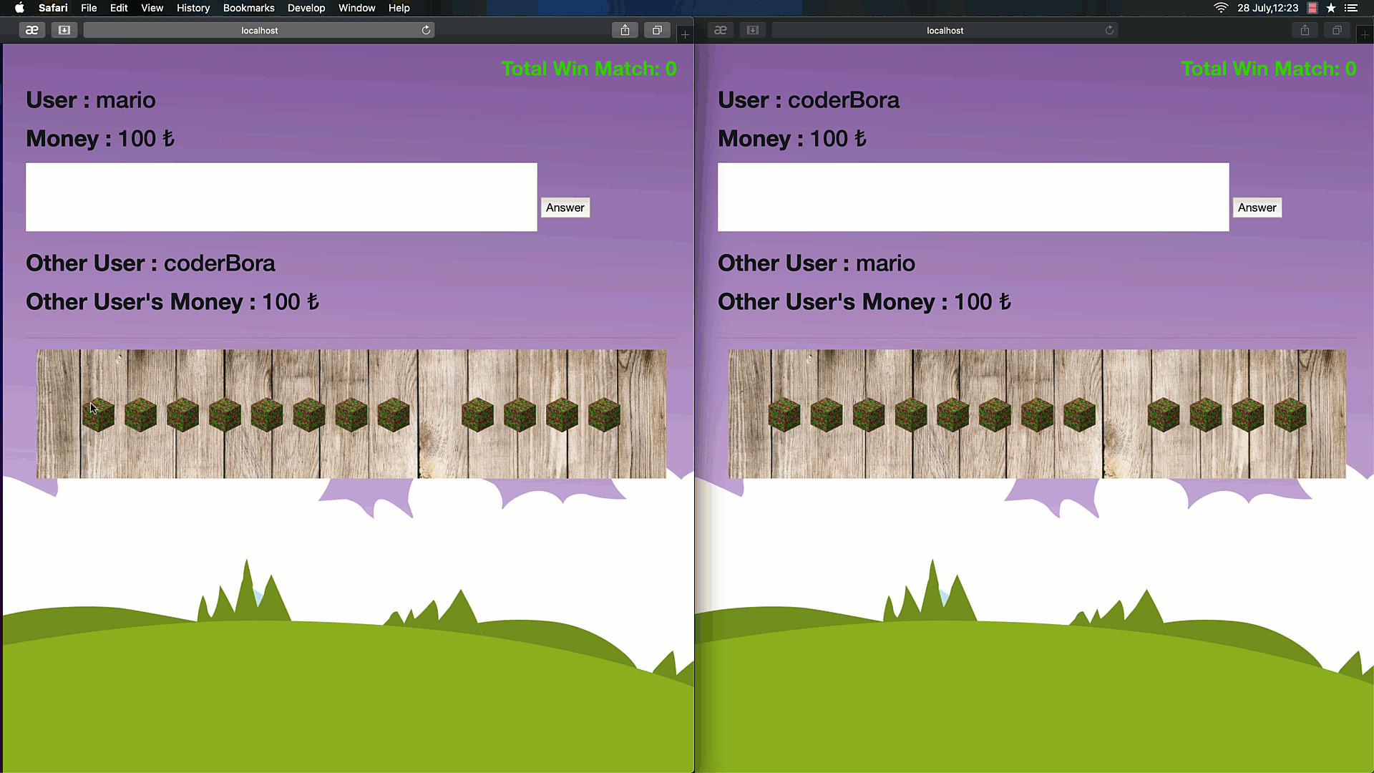
Task: Click the star icon in menu bar
Action: click(x=1331, y=8)
